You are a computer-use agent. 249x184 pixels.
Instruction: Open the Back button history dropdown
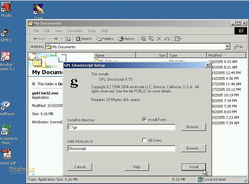pyautogui.click(x=50, y=39)
